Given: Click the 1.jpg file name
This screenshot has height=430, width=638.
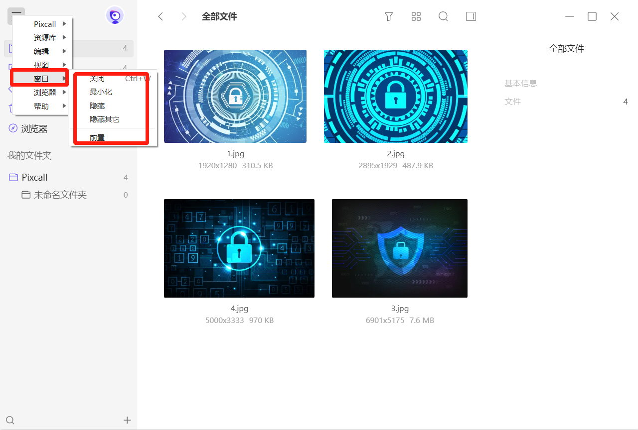Looking at the screenshot, I should 235,154.
